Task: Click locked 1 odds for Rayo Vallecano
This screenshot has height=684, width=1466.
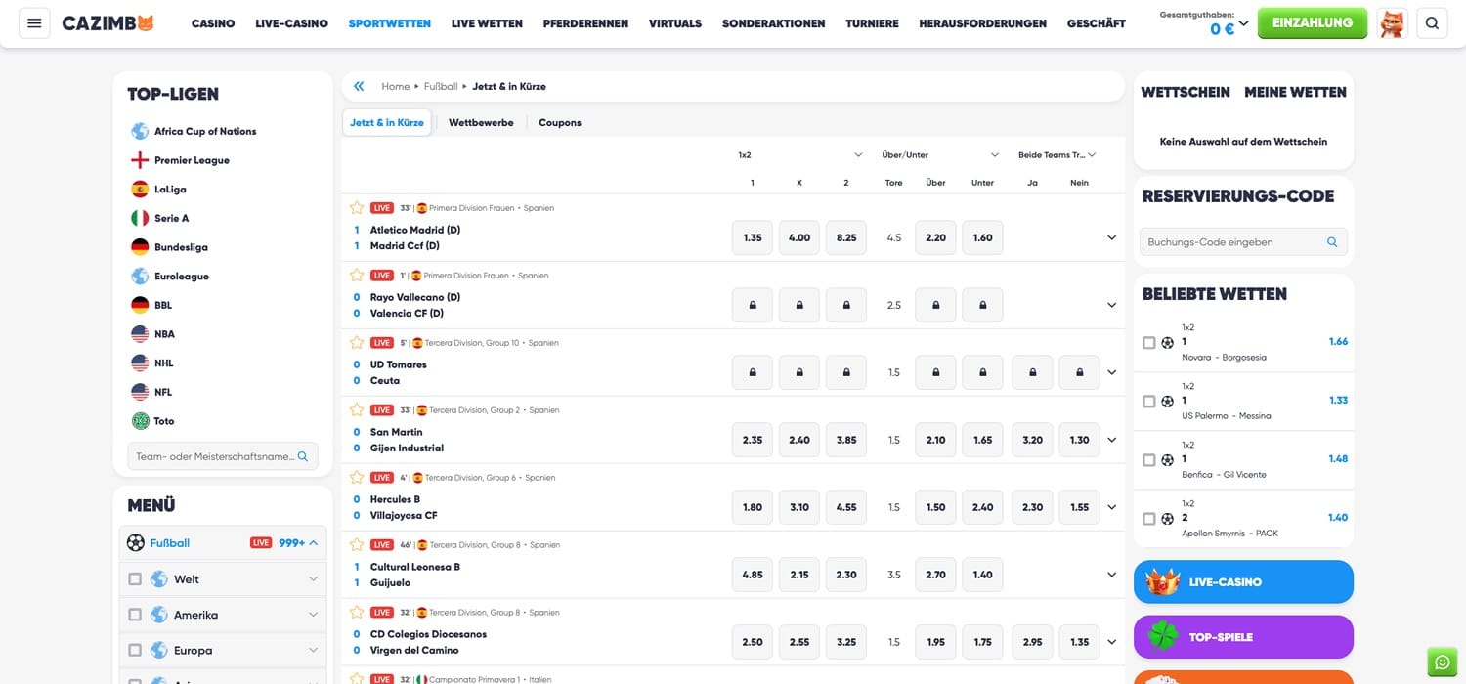Action: tap(753, 305)
